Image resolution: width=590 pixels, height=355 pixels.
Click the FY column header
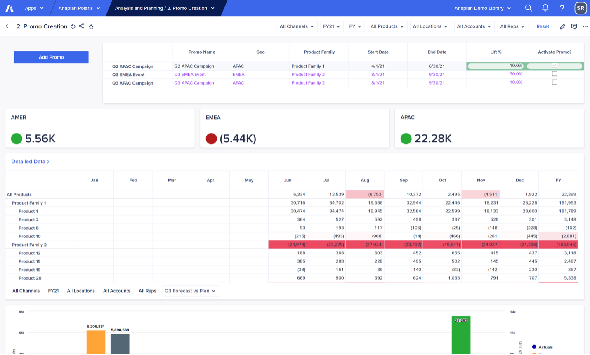click(558, 180)
